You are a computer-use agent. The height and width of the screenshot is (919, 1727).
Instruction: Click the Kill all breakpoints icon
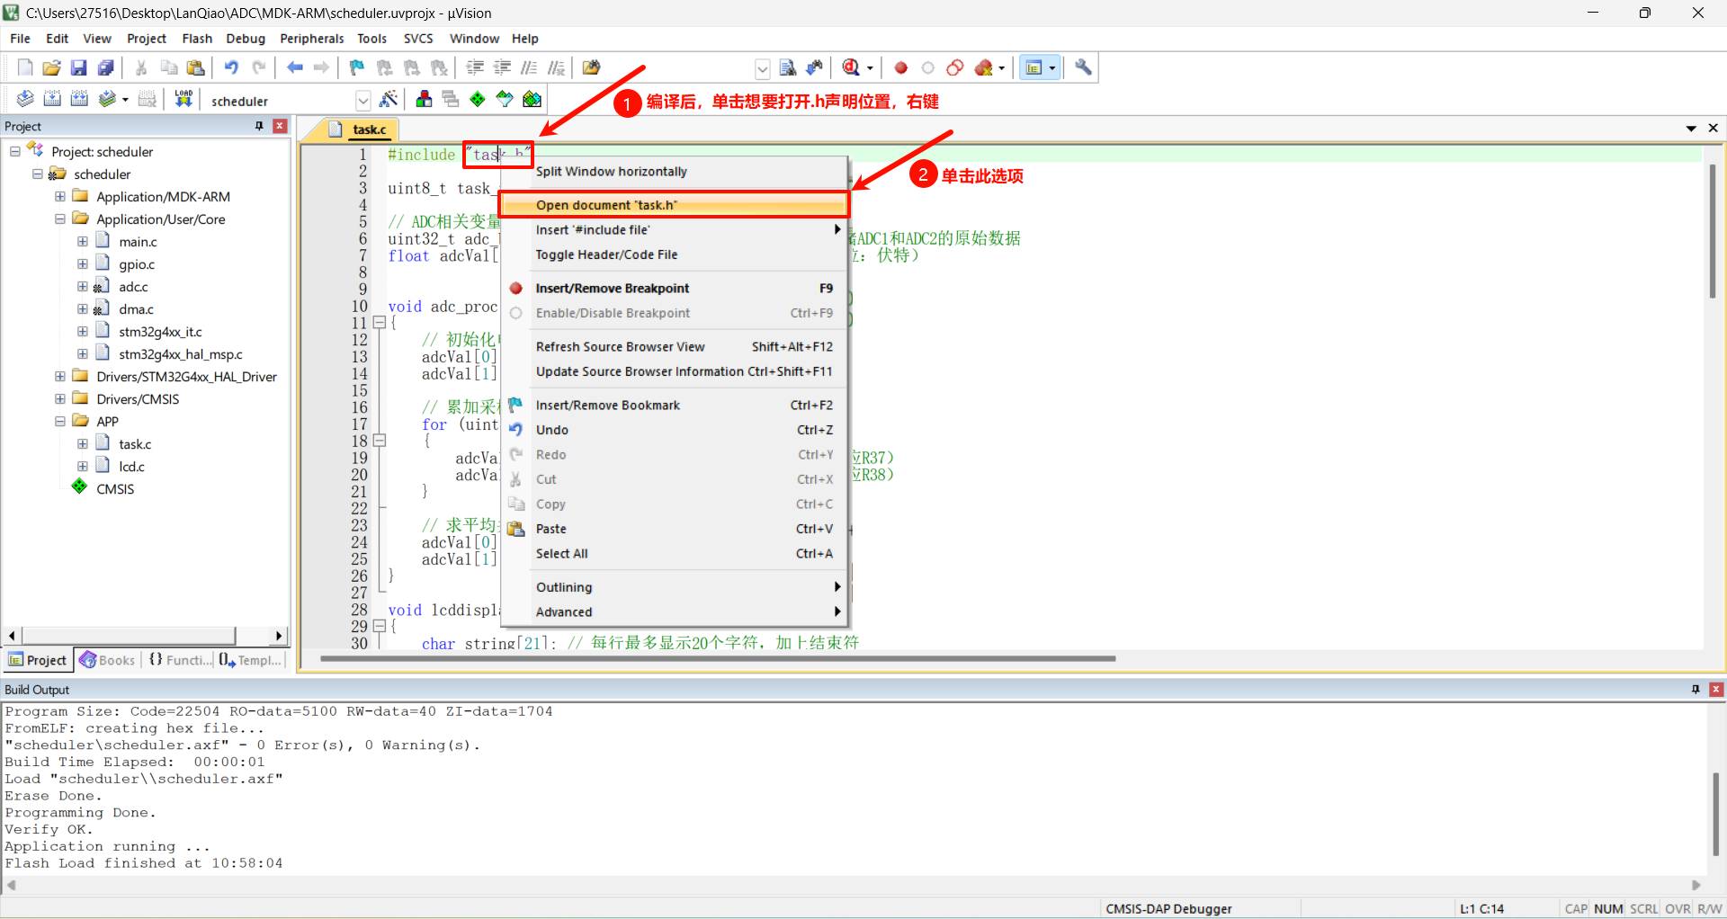click(x=984, y=67)
